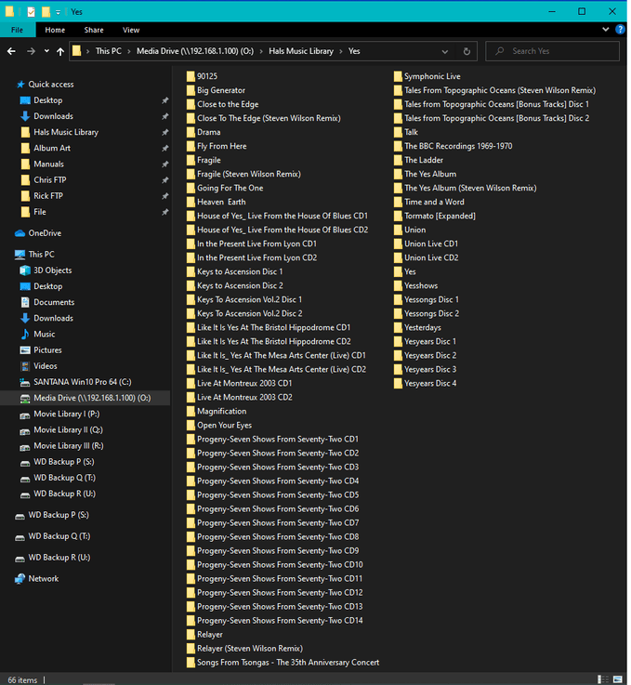The image size is (631, 685).
Task: Click the Forward navigation arrow
Action: pos(31,51)
